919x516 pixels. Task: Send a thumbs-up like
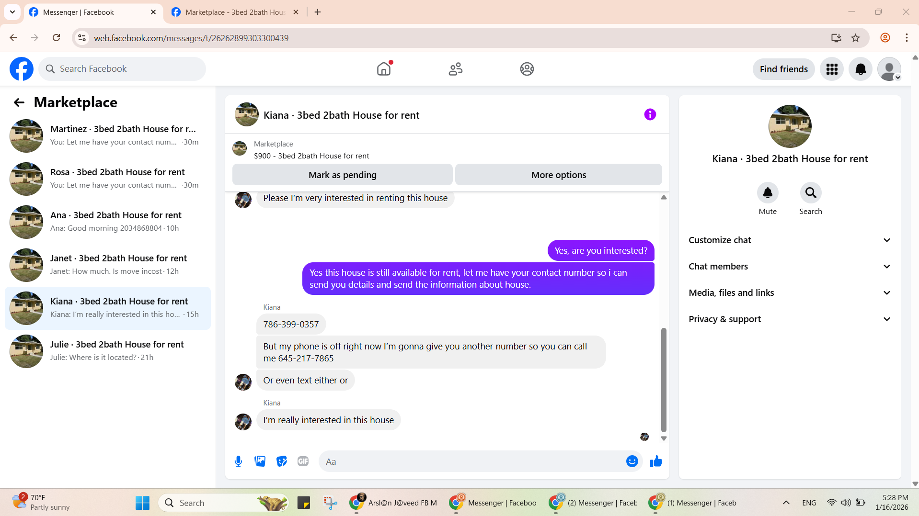[656, 461]
